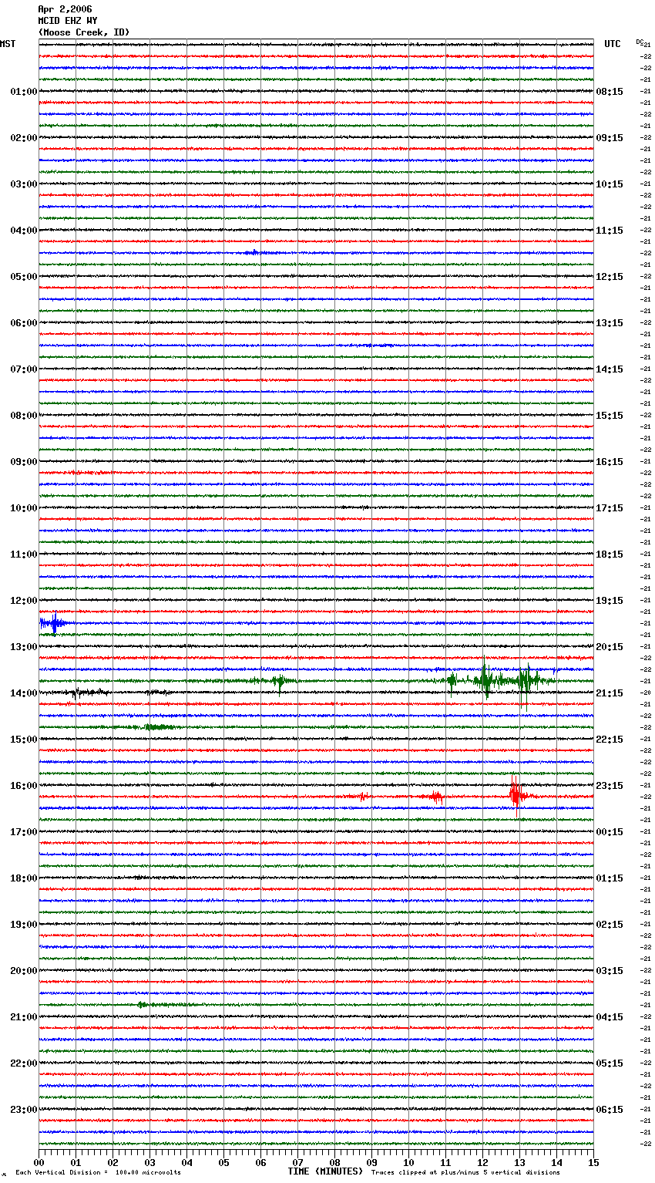Screen dimensions: 655x1183
Task: Click the 08:00 MST time label
Action: 24,416
